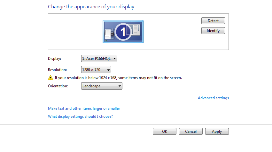Click the yellow warning triangle icon
This screenshot has width=272, height=152.
click(x=51, y=78)
